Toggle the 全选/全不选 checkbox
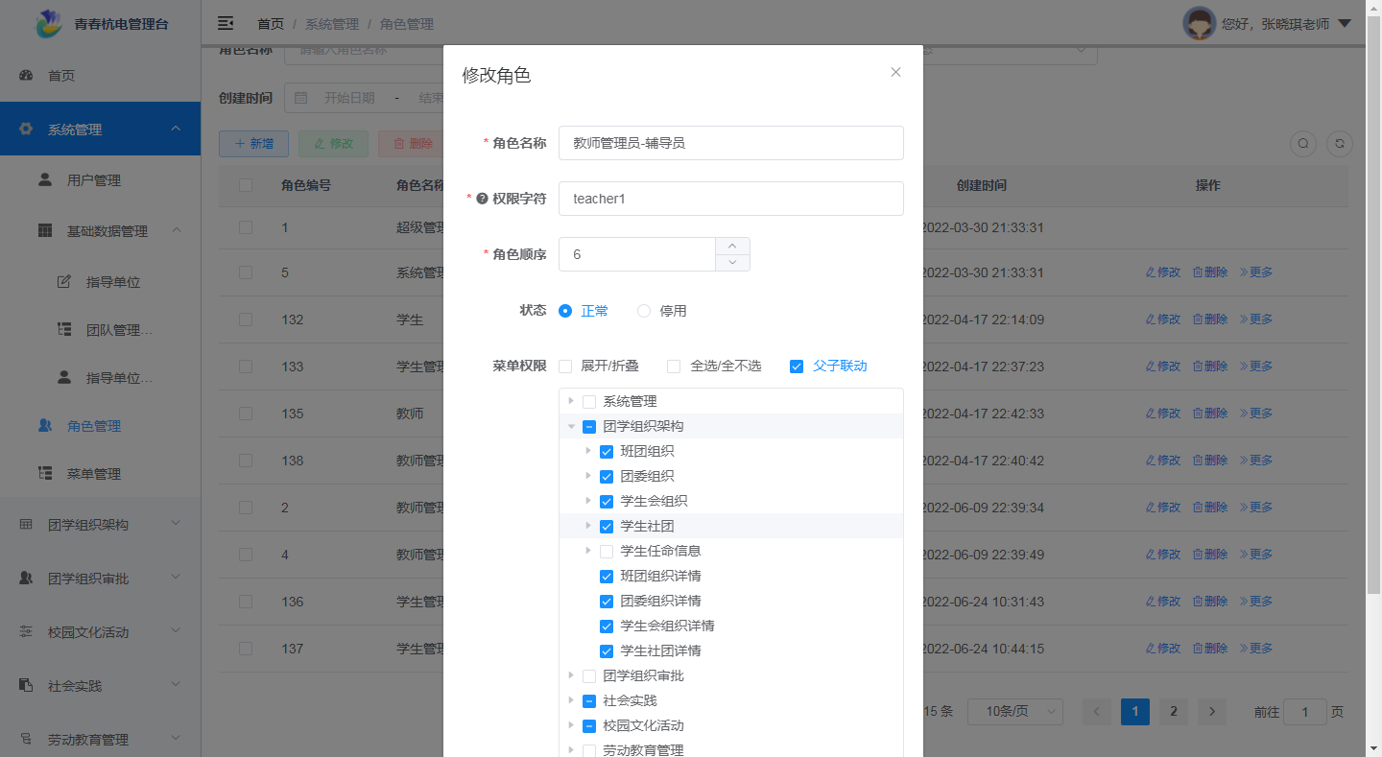The width and height of the screenshot is (1382, 757). click(x=674, y=367)
